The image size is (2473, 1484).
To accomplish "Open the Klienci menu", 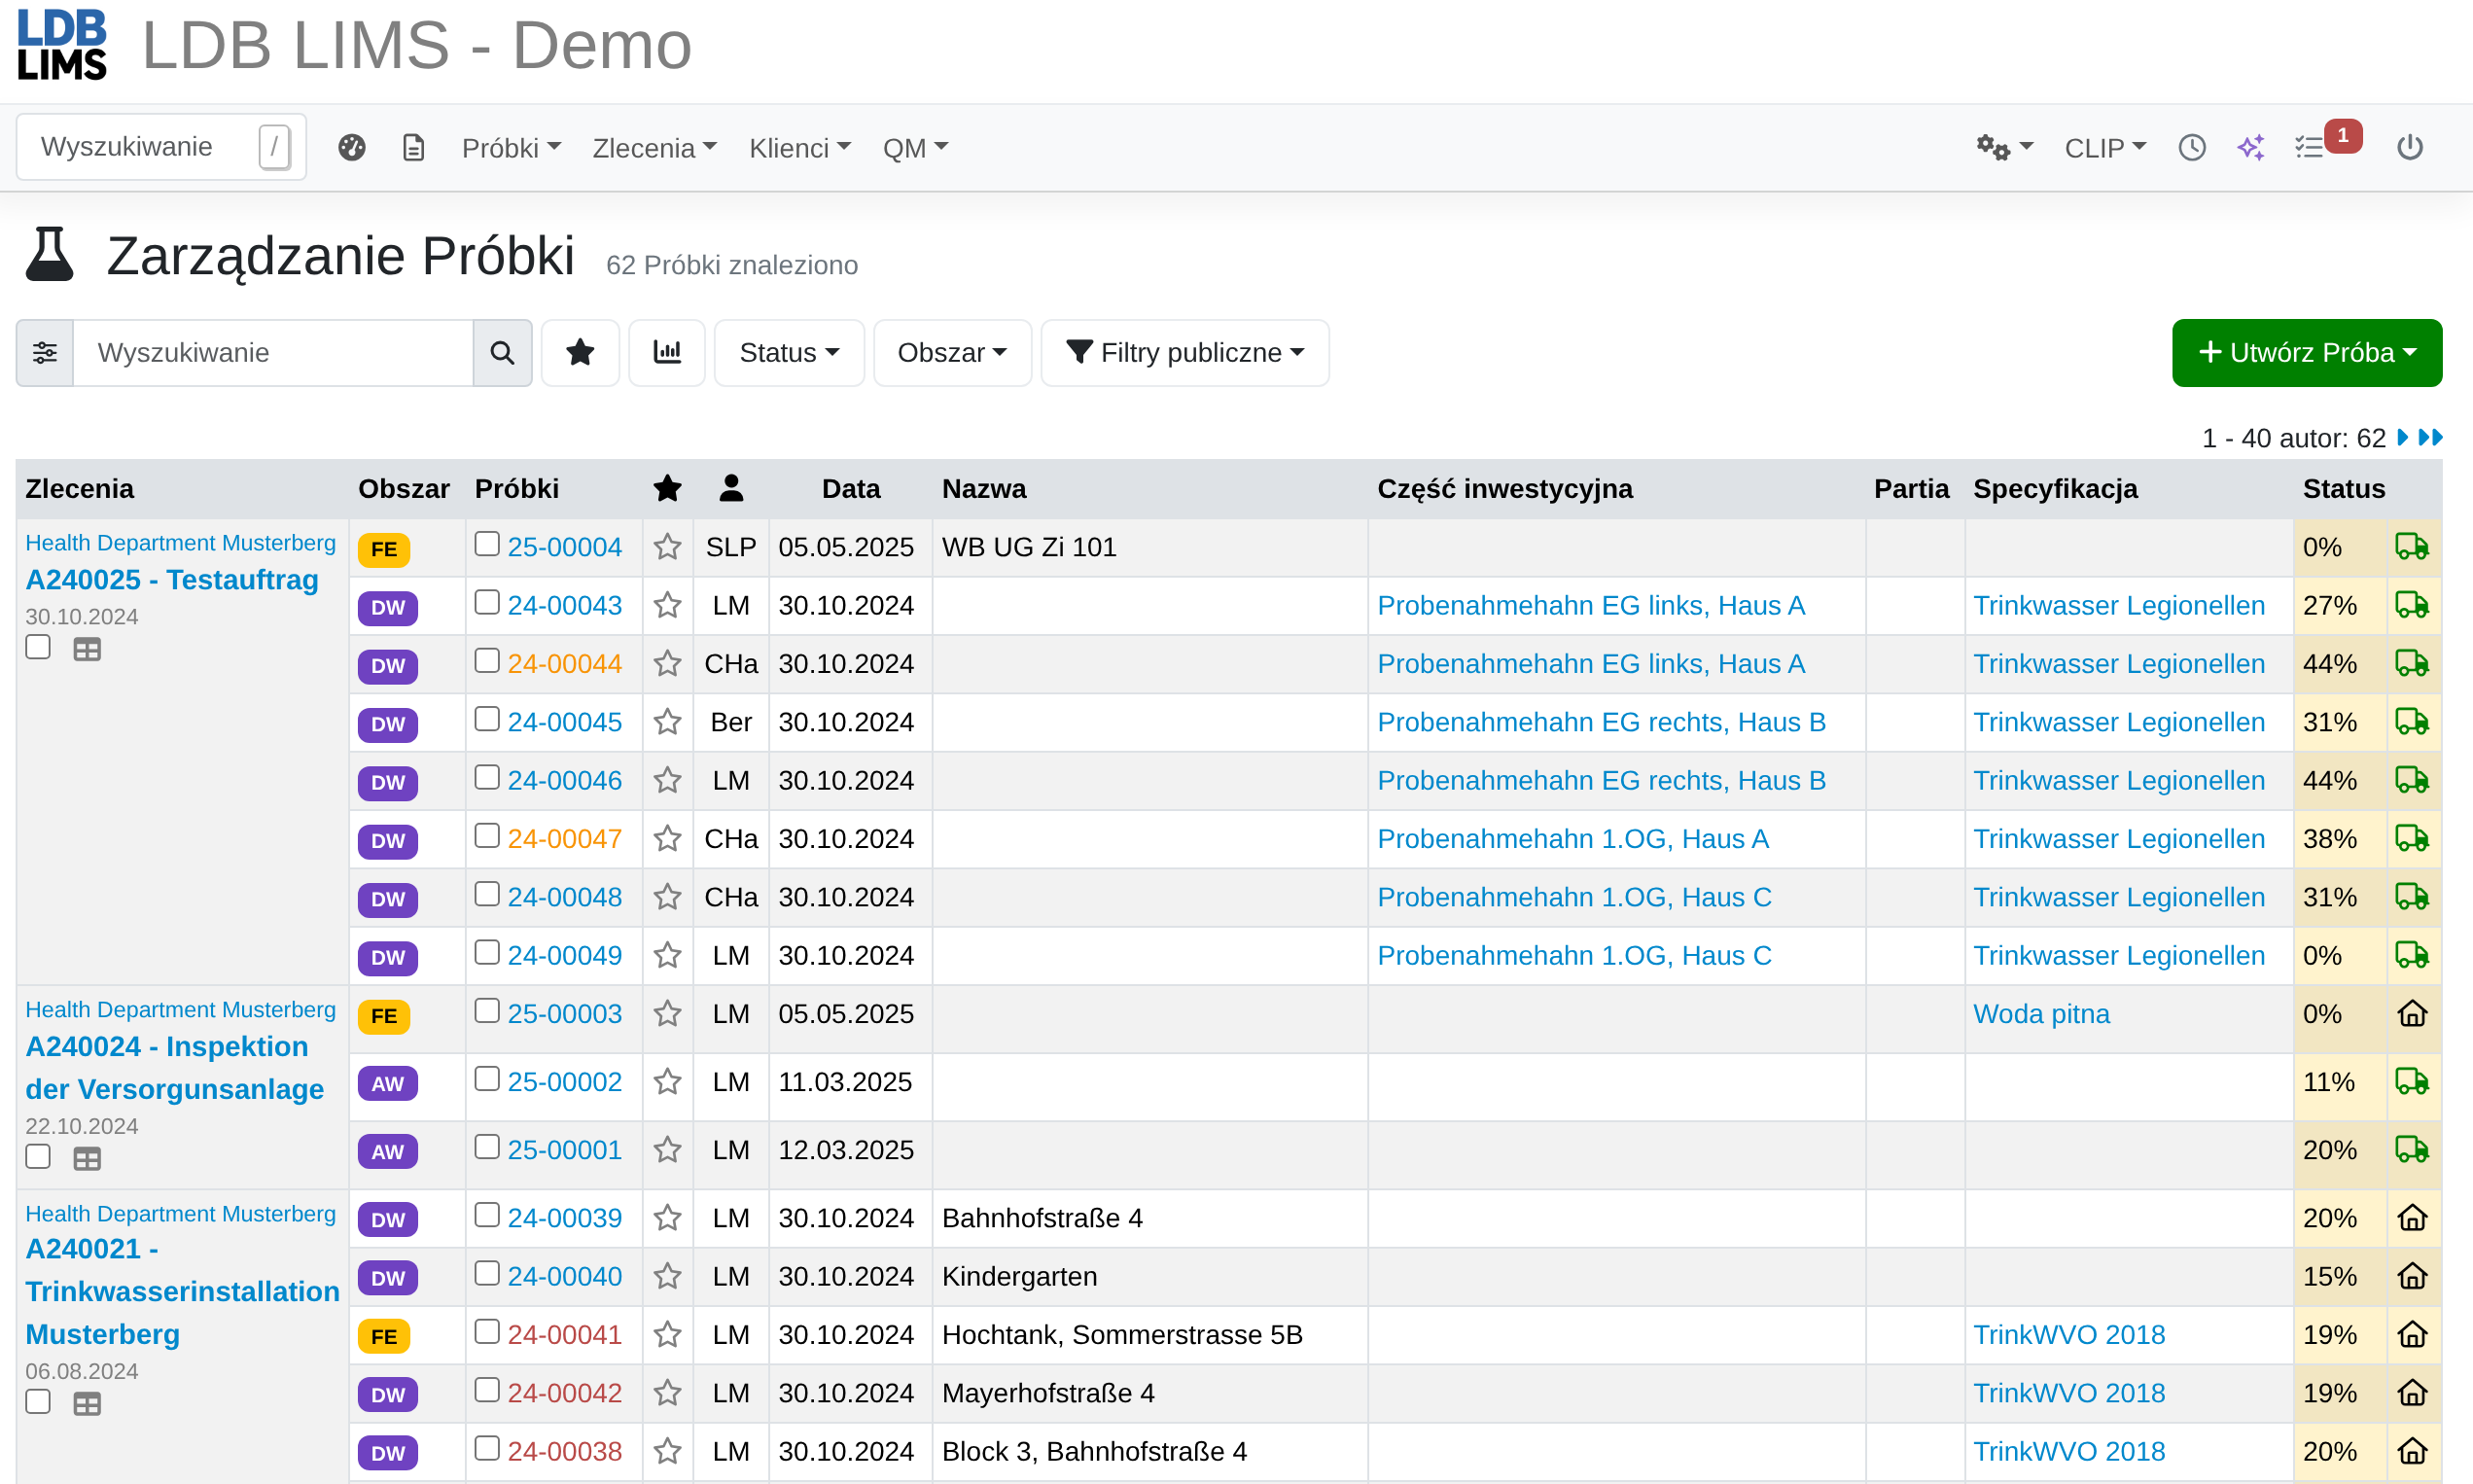I will pyautogui.click(x=800, y=148).
